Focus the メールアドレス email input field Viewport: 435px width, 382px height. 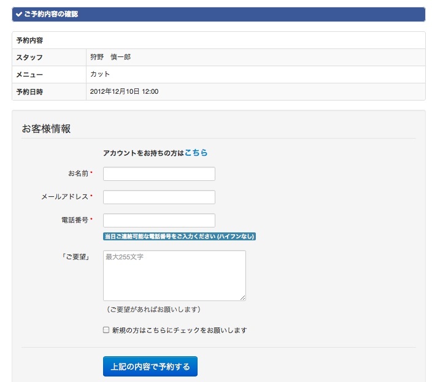(159, 197)
